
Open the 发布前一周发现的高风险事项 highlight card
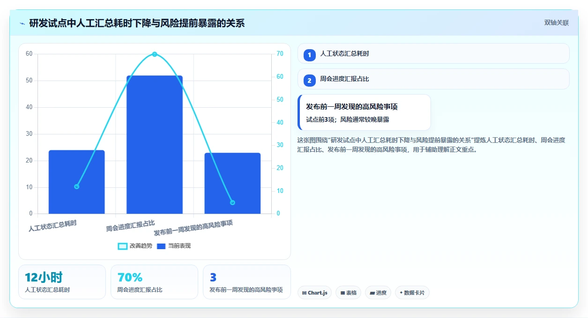pos(364,112)
